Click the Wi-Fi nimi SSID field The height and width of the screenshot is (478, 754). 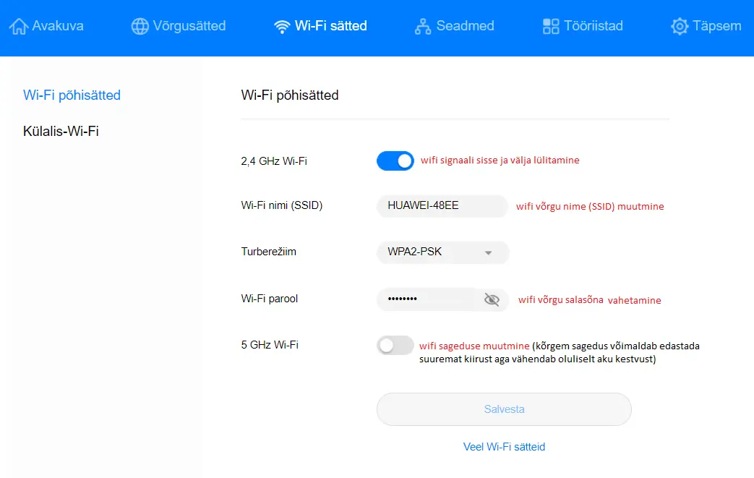pos(442,206)
